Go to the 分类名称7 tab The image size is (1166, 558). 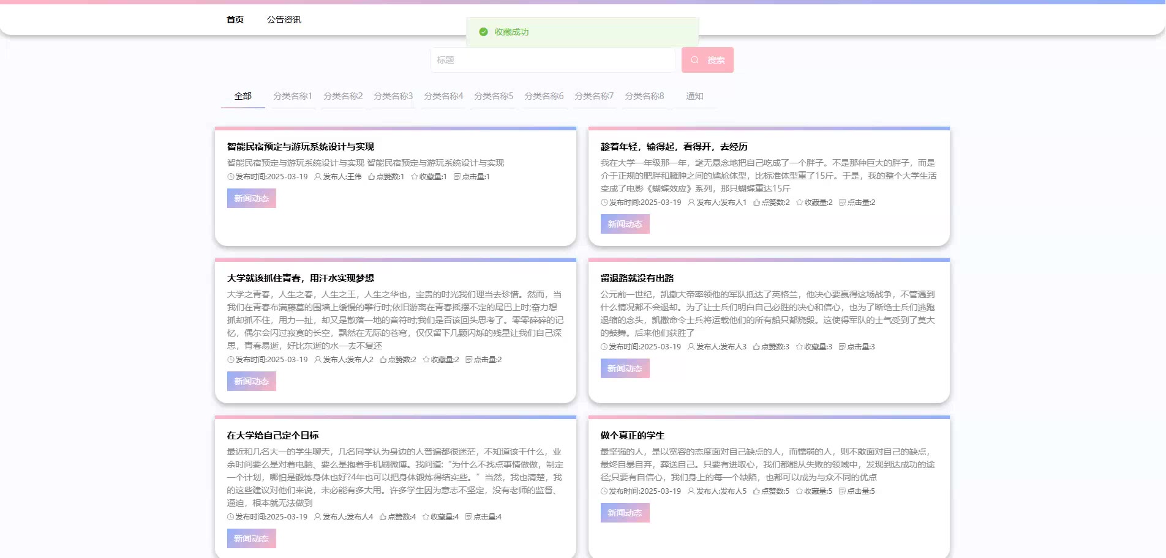[594, 96]
